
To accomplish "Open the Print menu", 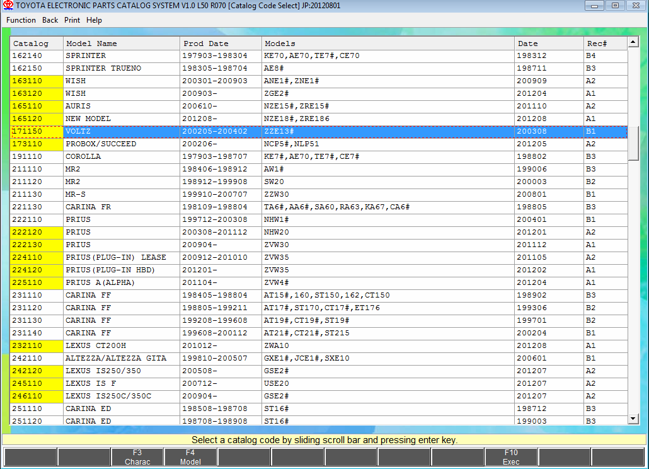I will (72, 20).
